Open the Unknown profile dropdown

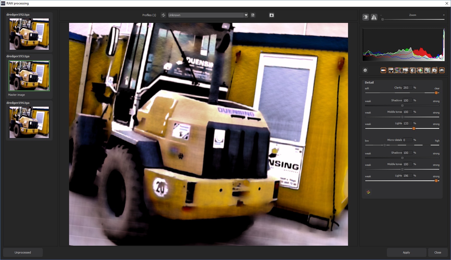pos(208,15)
